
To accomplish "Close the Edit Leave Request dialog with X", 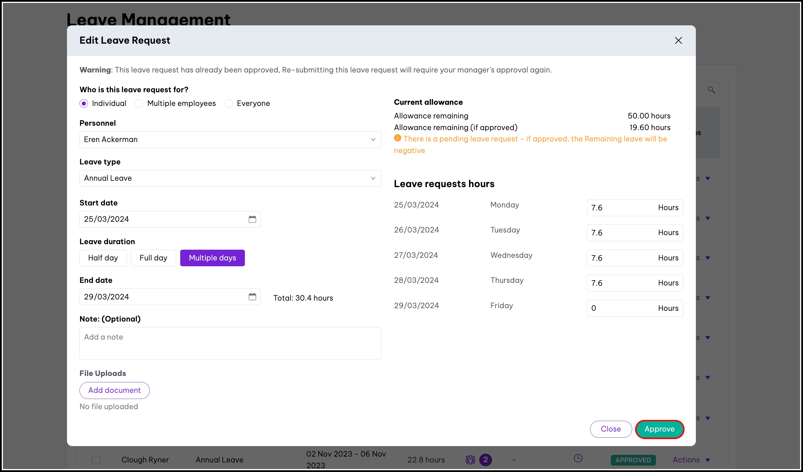I will tap(678, 40).
